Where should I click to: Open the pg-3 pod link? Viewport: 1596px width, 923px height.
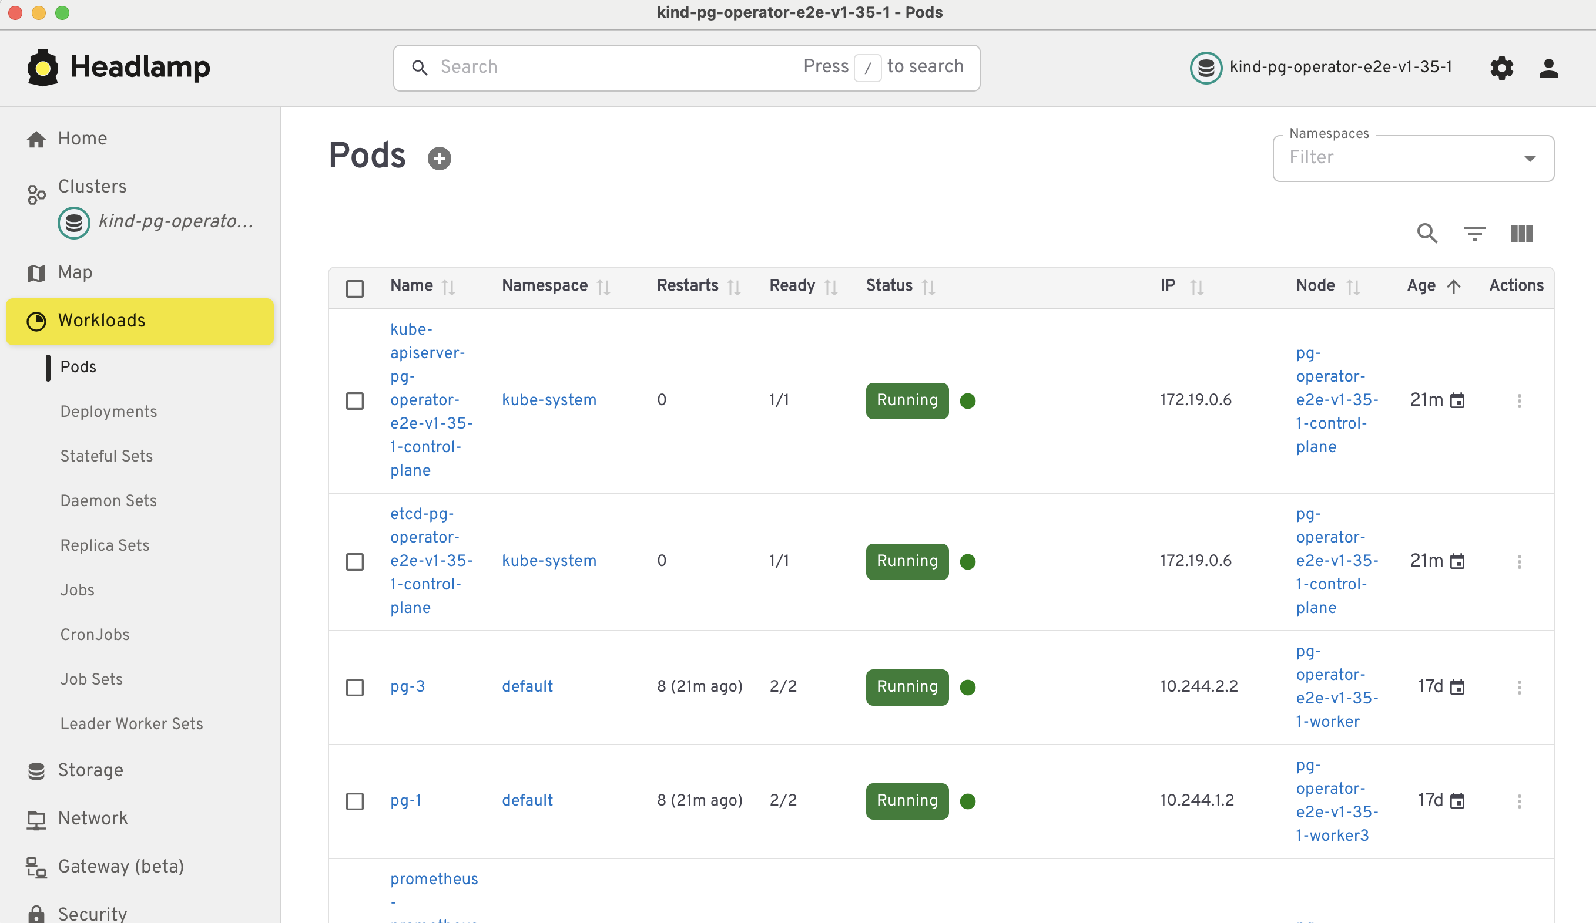(x=407, y=686)
